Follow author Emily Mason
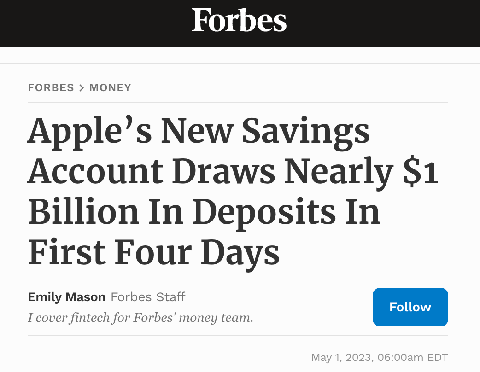The width and height of the screenshot is (480, 372). 410,307
